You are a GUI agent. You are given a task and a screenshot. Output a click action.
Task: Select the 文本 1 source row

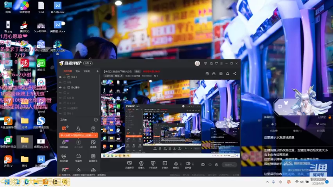(79, 77)
